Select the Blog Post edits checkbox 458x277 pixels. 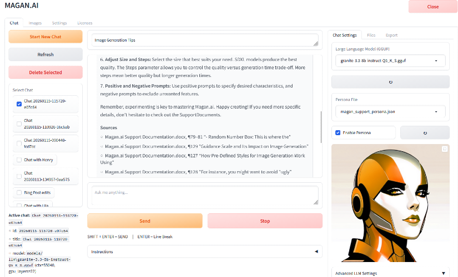[x=19, y=192]
